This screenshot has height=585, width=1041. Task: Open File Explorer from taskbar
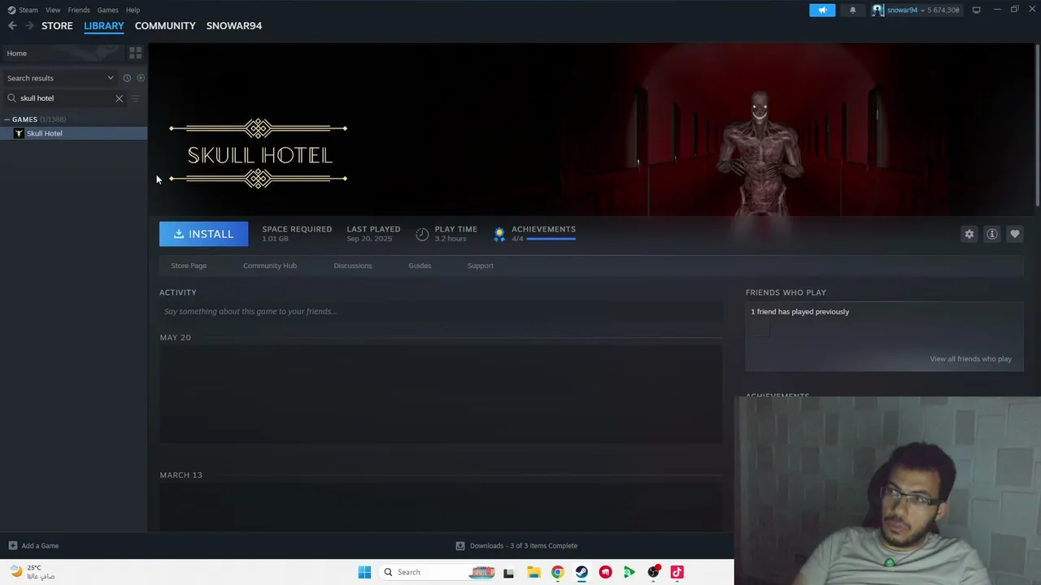(534, 572)
